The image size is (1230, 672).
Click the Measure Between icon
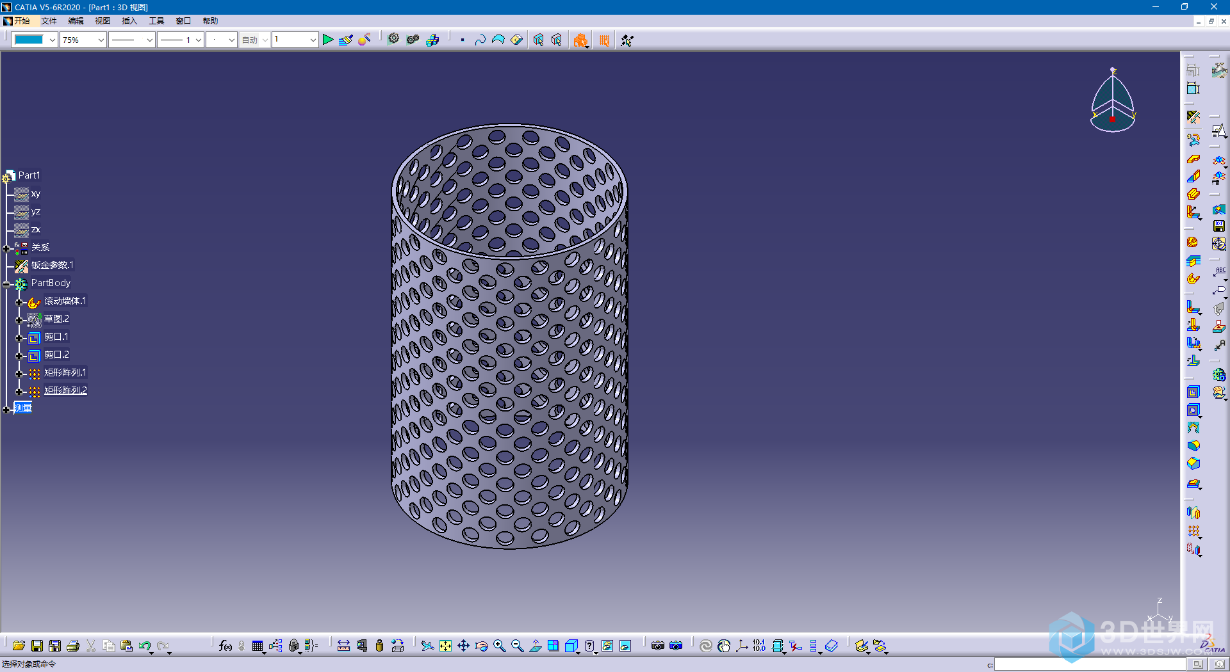[x=343, y=646]
